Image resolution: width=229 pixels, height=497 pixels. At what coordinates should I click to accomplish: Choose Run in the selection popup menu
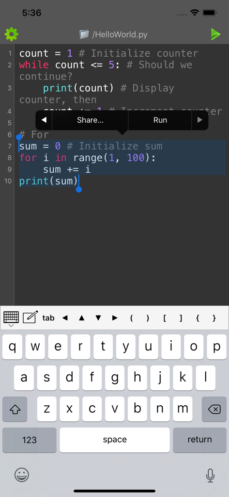160,120
